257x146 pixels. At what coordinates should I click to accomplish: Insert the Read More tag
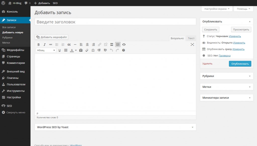pyautogui.click(x=112, y=45)
